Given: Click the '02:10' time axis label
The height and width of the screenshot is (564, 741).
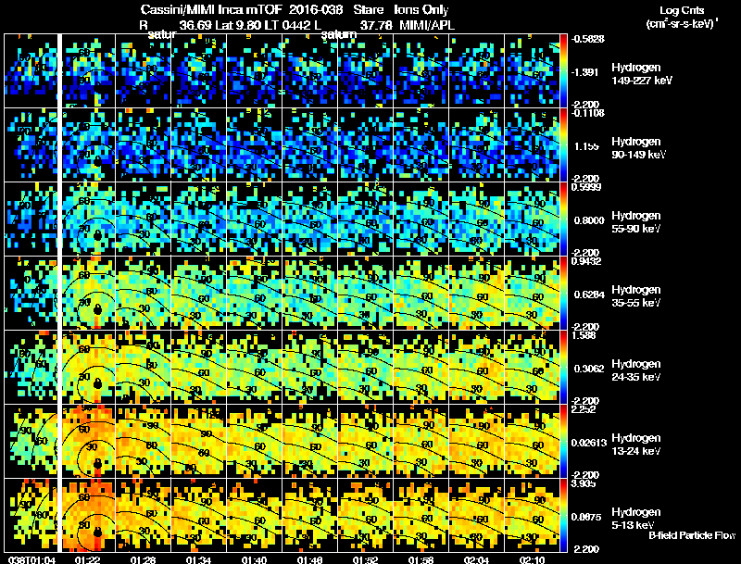Looking at the screenshot, I should (532, 559).
